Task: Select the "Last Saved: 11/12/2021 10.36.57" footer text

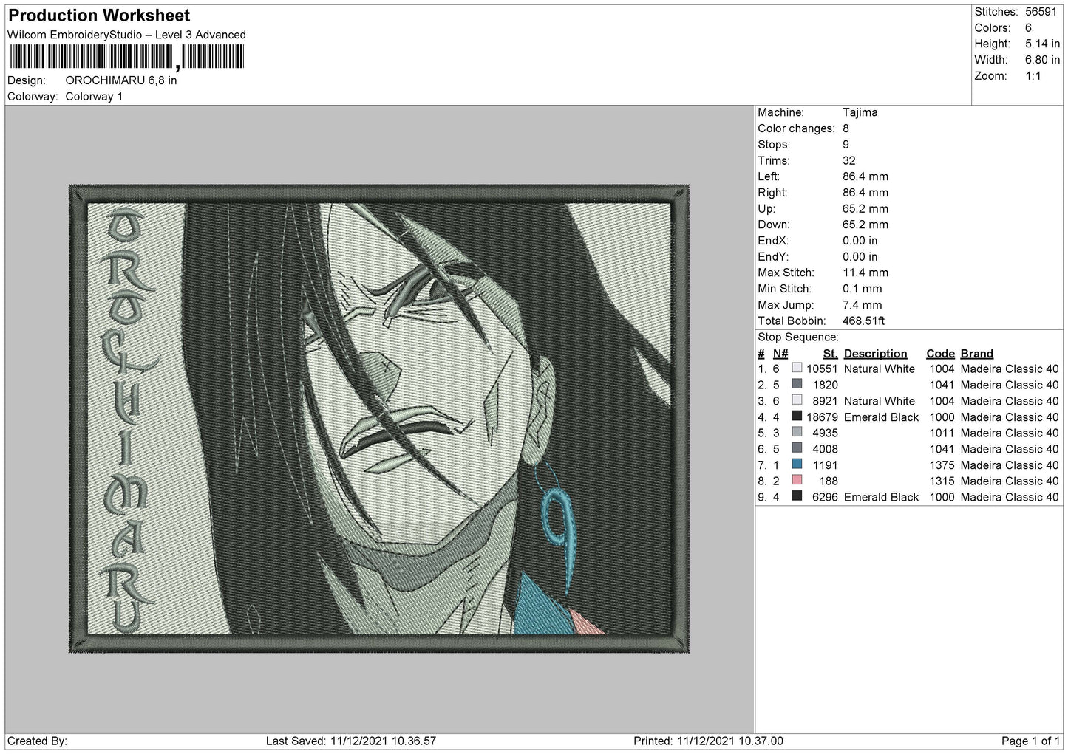Action: 351,741
